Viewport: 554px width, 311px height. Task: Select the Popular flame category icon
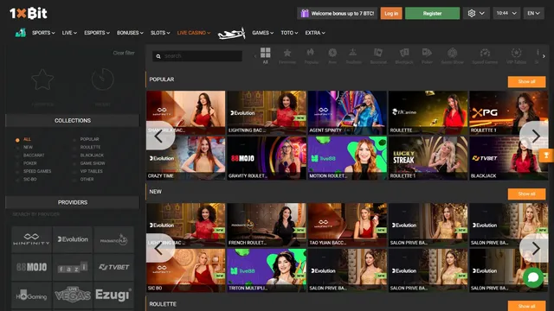pos(311,55)
